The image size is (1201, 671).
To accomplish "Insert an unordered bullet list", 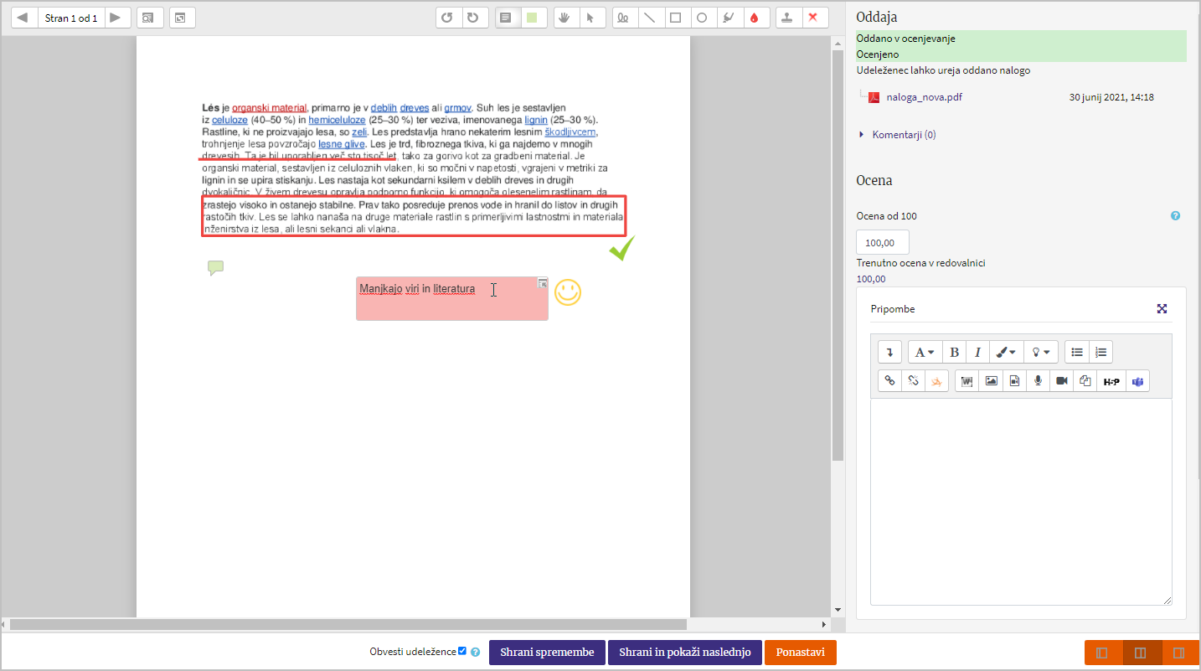I will pos(1077,352).
